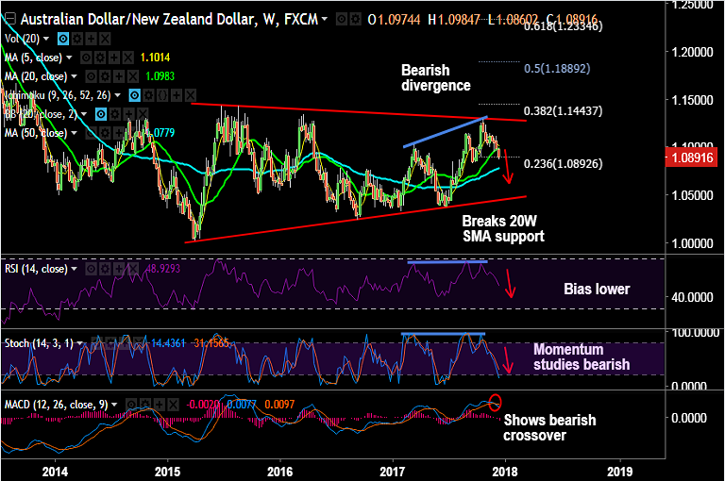
Task: Toggle Ichimoku visibility eye
Action: 135,95
